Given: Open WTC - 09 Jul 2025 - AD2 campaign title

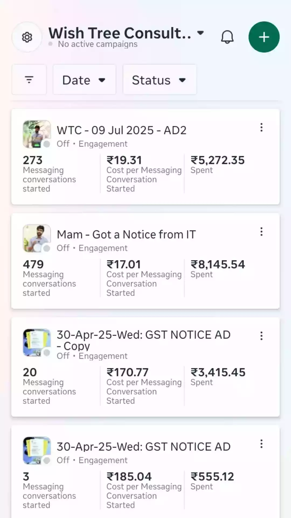Looking at the screenshot, I should (x=122, y=130).
